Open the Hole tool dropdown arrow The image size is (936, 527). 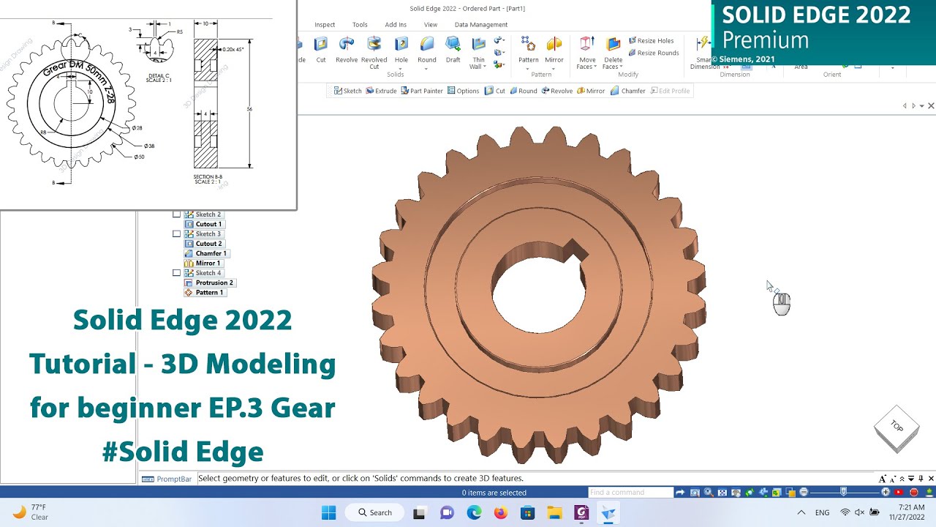click(x=401, y=69)
